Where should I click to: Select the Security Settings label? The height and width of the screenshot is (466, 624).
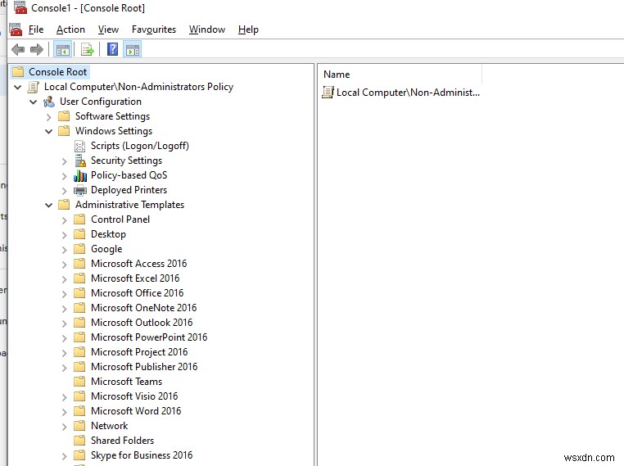pyautogui.click(x=126, y=161)
